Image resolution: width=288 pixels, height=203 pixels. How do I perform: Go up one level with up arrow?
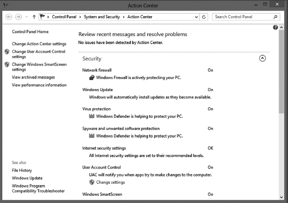(34, 17)
